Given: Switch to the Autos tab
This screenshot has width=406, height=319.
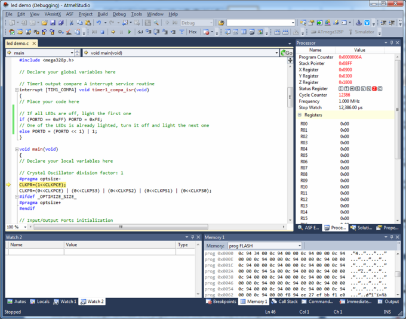Looking at the screenshot, I should (x=17, y=302).
